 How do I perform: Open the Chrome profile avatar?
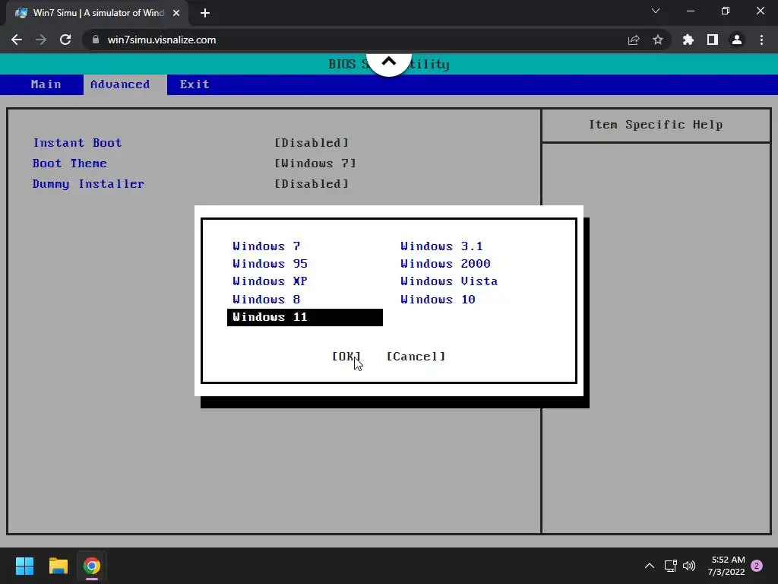pyautogui.click(x=737, y=40)
